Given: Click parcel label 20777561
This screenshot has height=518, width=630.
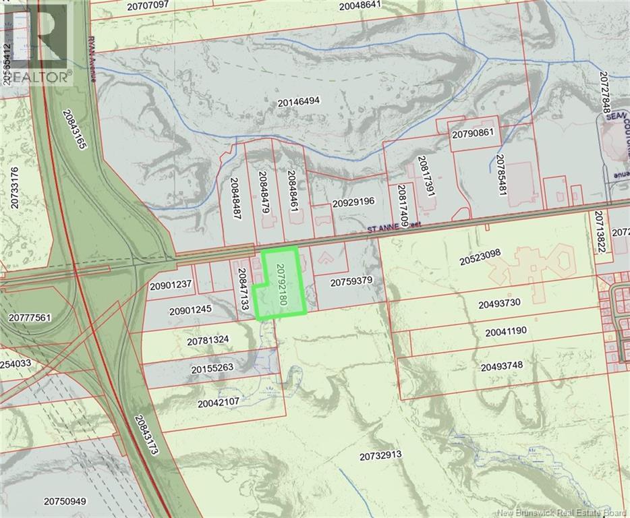Looking at the screenshot, I should [x=30, y=317].
